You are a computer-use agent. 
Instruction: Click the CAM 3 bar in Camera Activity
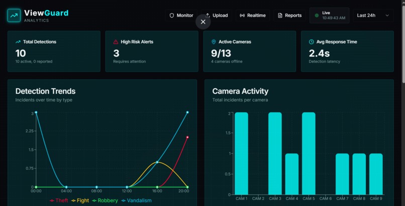(275, 153)
